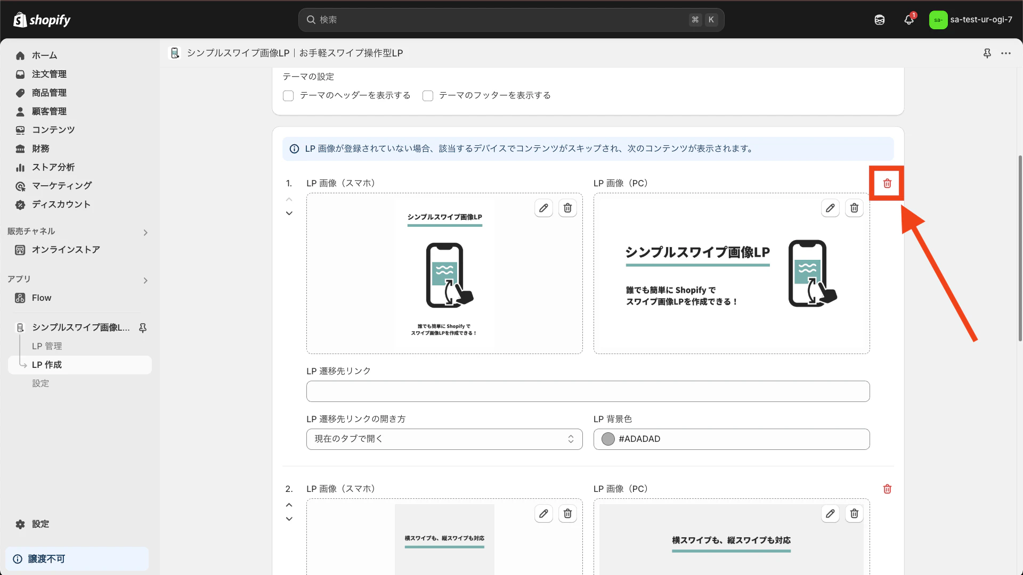Open the notifications bell

point(909,20)
